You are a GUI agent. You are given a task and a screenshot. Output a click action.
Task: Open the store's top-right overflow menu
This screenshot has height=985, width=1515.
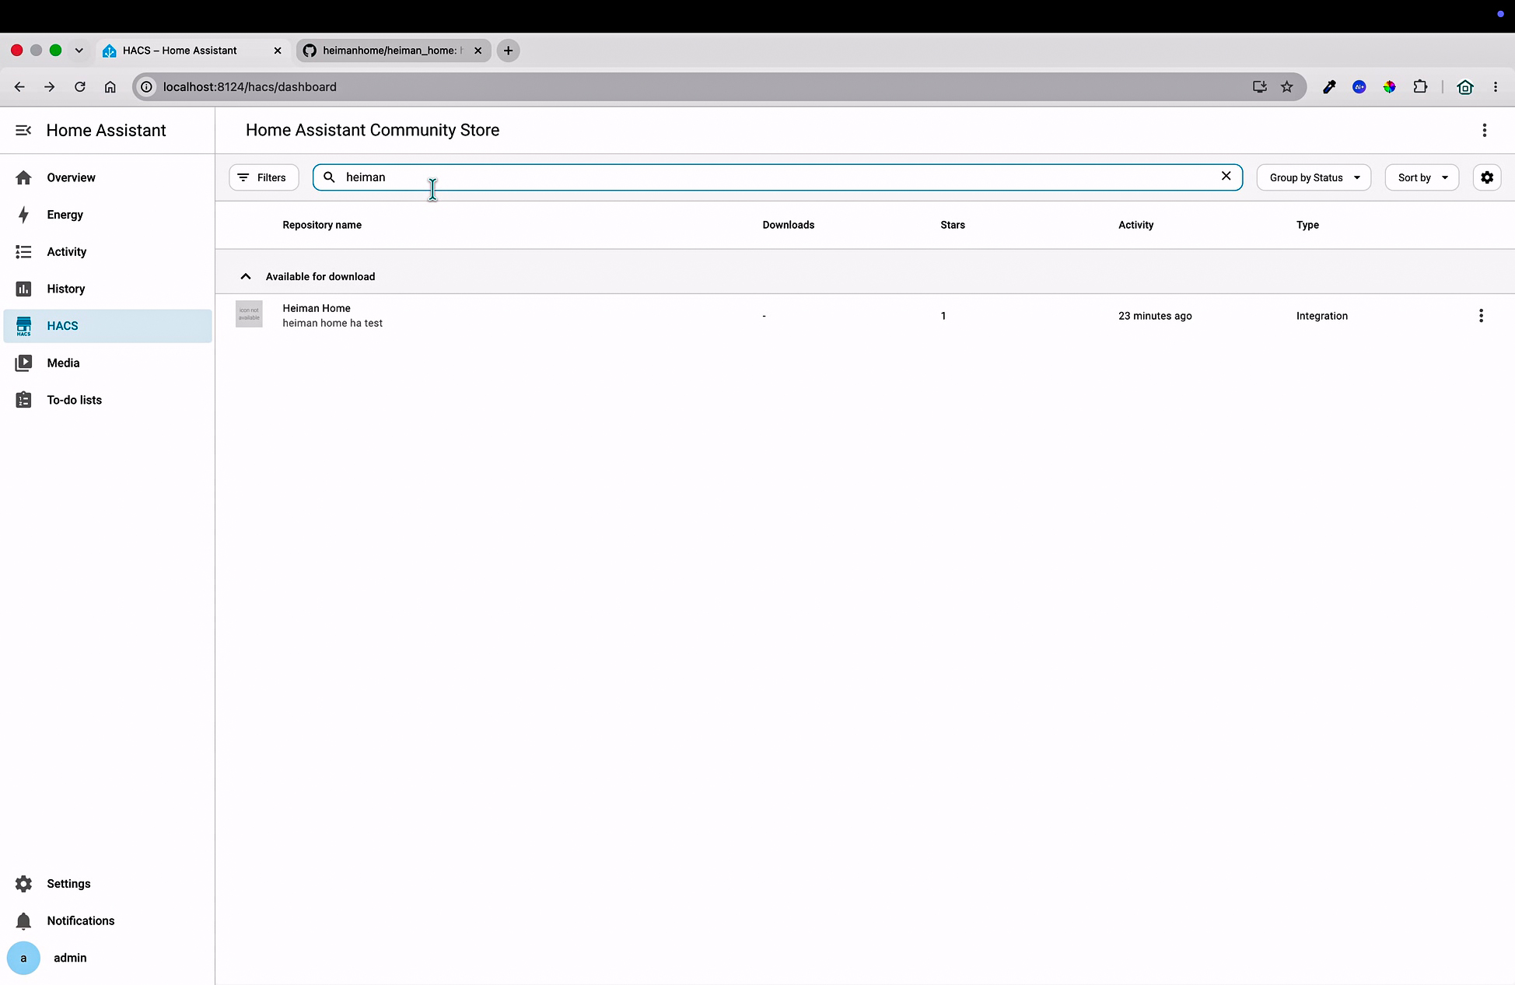click(1484, 130)
